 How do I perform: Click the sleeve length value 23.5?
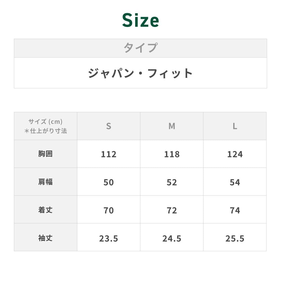click(109, 239)
